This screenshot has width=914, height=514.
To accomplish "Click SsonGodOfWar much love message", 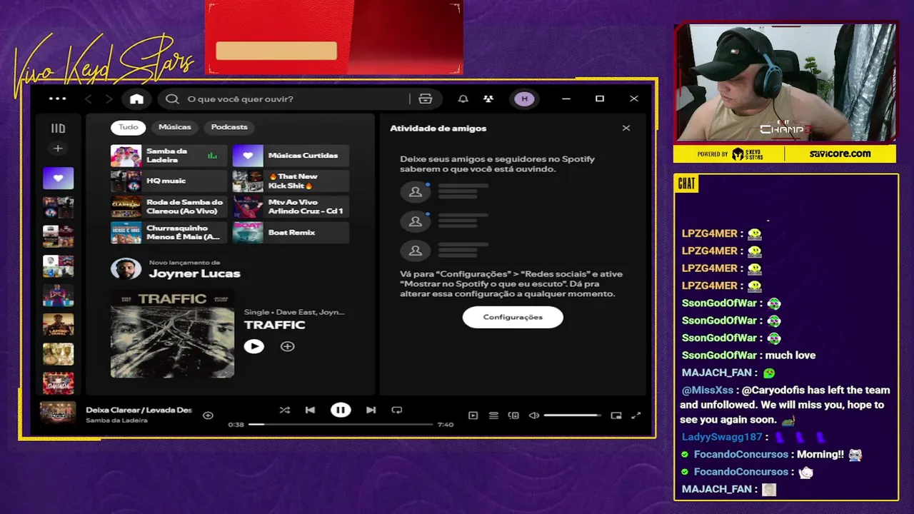I will point(748,356).
